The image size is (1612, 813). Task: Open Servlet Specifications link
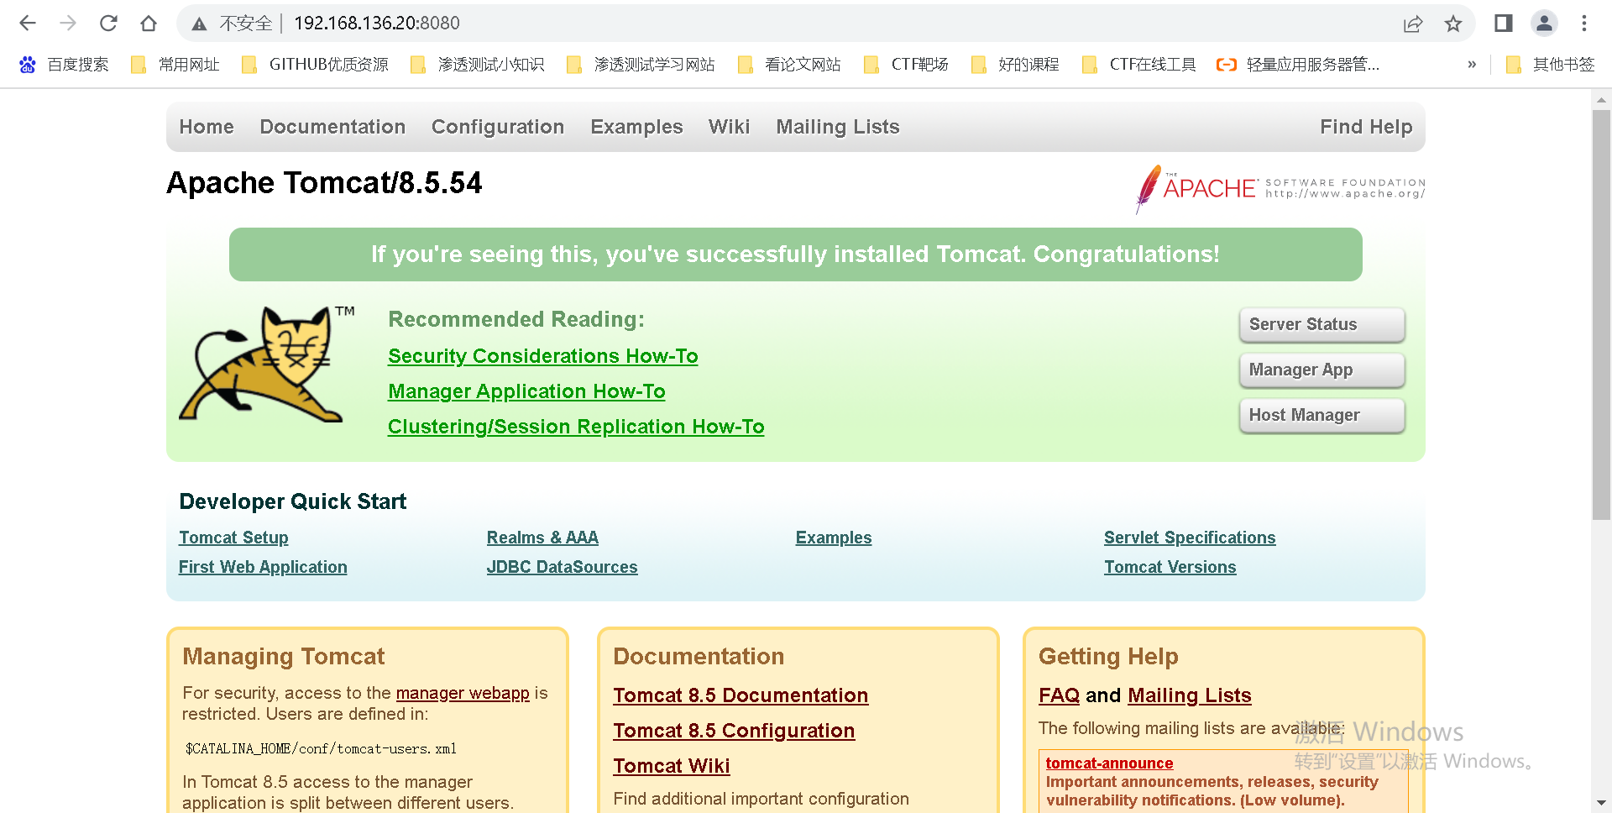point(1190,538)
